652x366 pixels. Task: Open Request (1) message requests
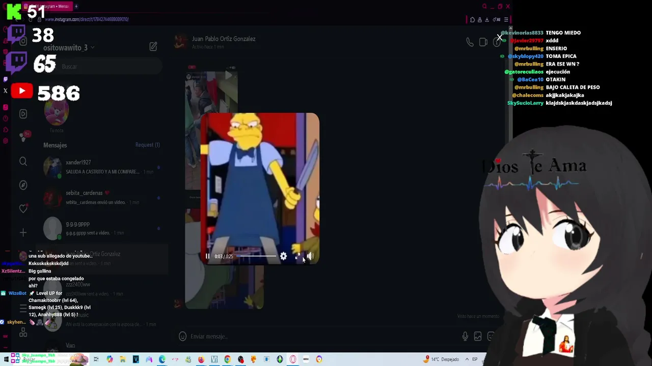[148, 145]
